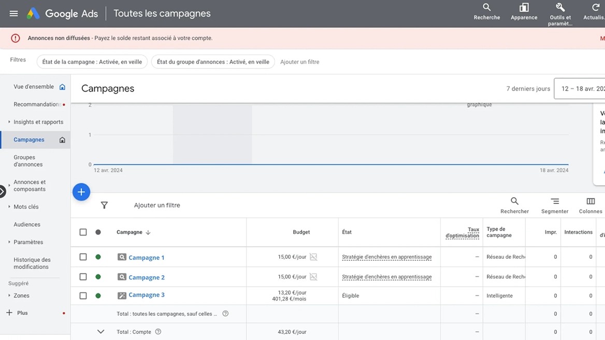Click the funnel filter icon

pos(104,205)
